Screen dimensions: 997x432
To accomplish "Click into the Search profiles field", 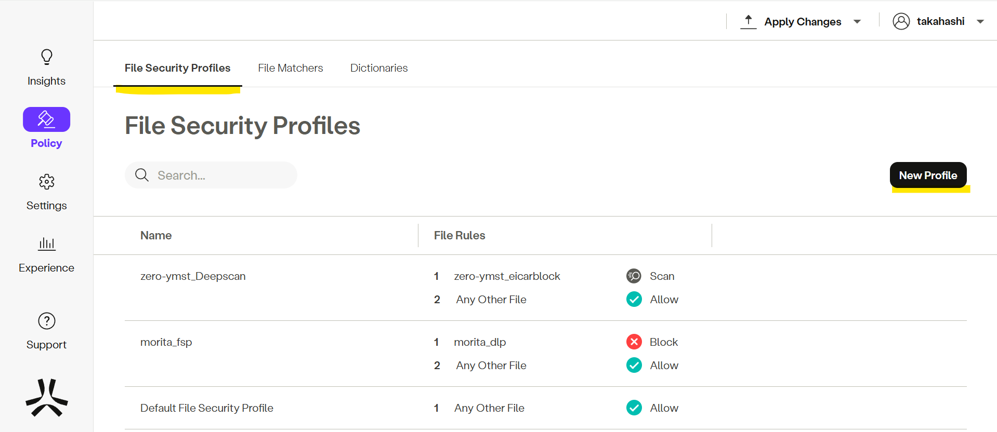I will [x=218, y=176].
